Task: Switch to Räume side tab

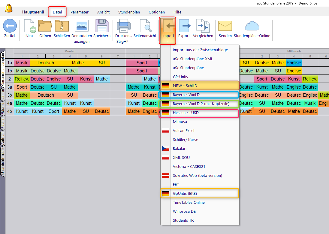Action: click(x=2, y=108)
